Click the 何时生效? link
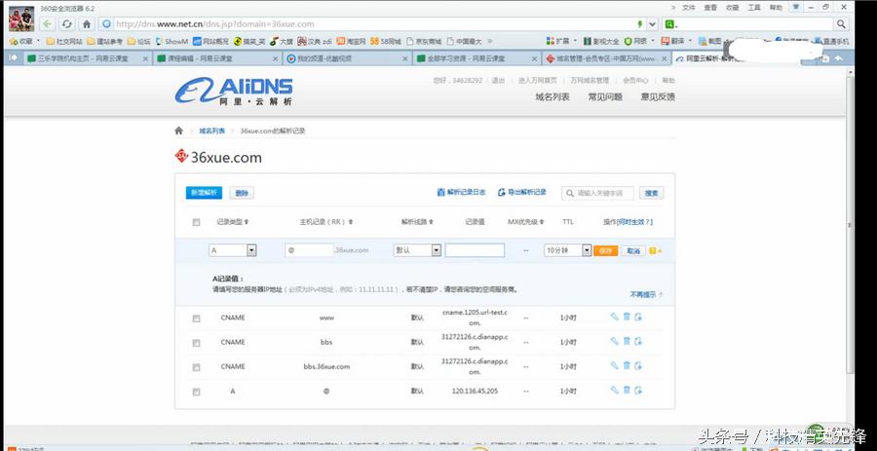This screenshot has height=451, width=877. pyautogui.click(x=634, y=222)
